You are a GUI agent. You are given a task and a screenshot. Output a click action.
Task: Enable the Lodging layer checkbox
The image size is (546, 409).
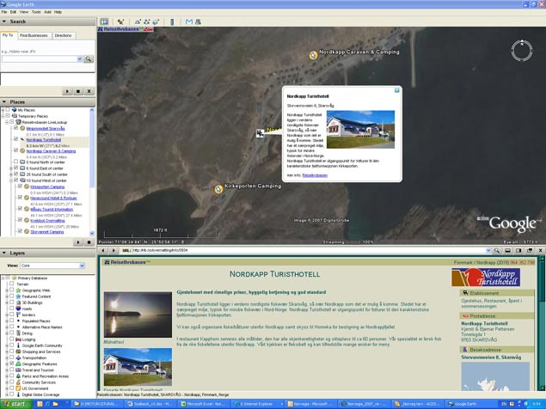[x=11, y=339]
